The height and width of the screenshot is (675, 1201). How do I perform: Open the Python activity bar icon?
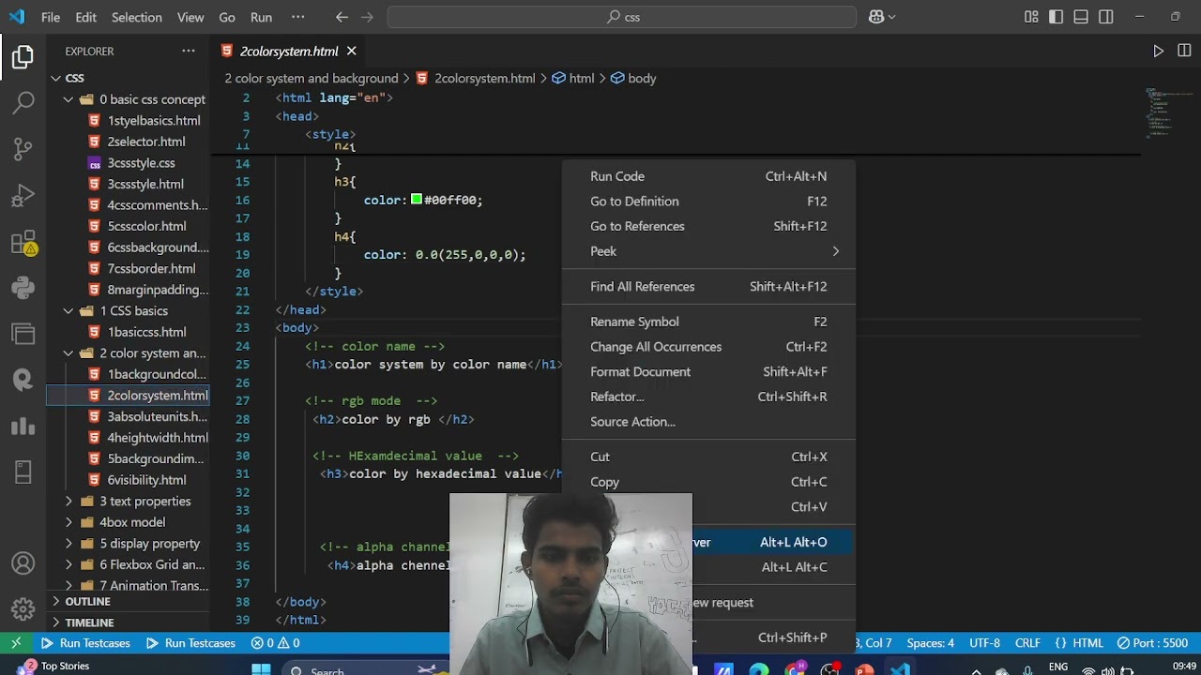[23, 288]
